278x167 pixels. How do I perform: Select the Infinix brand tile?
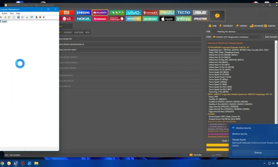tap(184, 19)
